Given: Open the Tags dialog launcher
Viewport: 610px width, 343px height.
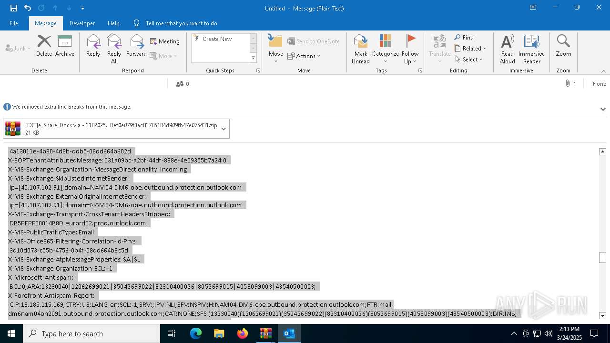Looking at the screenshot, I should click(420, 71).
